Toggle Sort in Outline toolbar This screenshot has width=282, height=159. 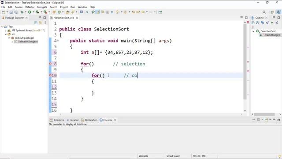coord(258,23)
